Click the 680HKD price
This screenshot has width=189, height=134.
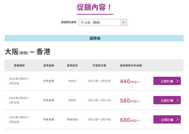[x=130, y=120]
